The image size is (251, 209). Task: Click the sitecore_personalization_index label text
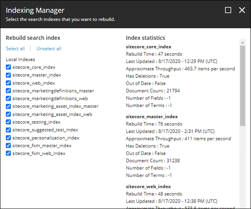coord(46,138)
